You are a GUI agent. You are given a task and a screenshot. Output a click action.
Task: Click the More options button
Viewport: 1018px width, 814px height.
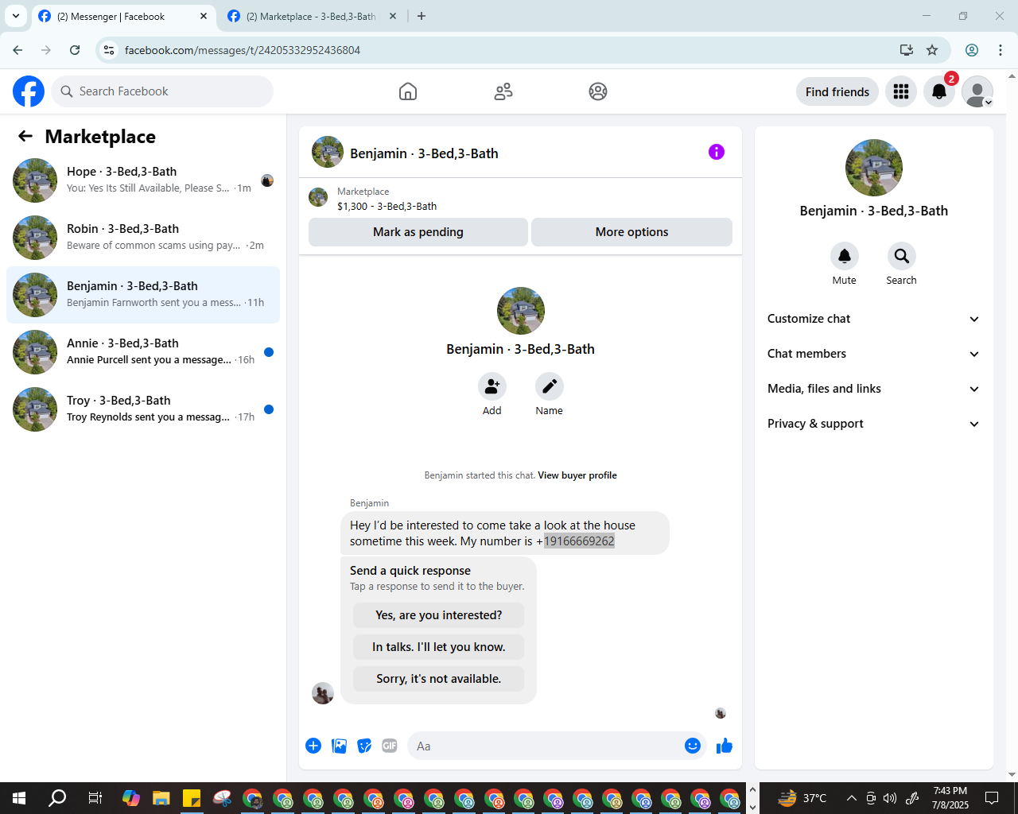pyautogui.click(x=631, y=232)
